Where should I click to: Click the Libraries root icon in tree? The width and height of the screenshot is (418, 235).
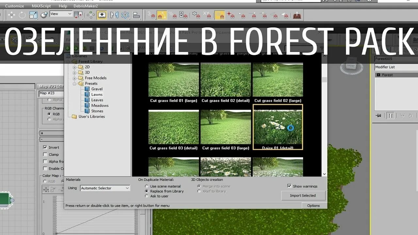click(68, 56)
